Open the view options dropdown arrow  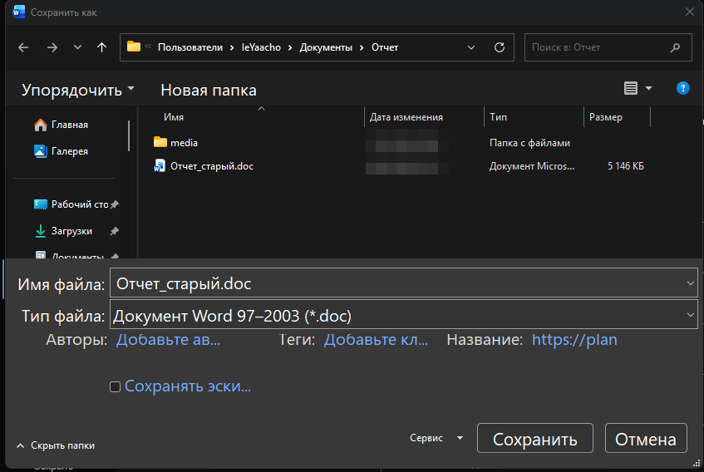point(649,88)
